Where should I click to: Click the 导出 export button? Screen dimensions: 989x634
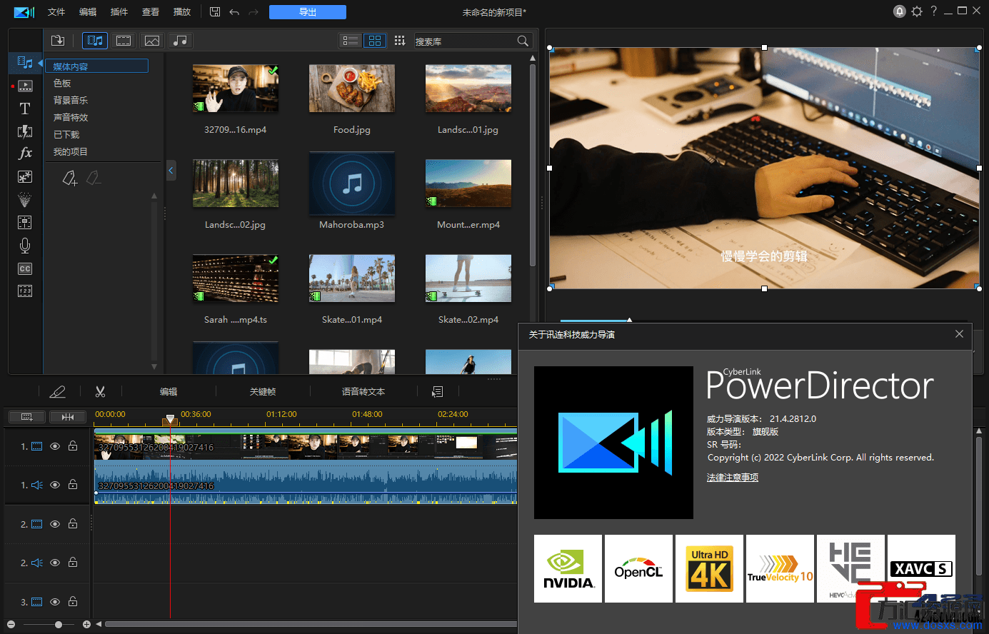(308, 12)
